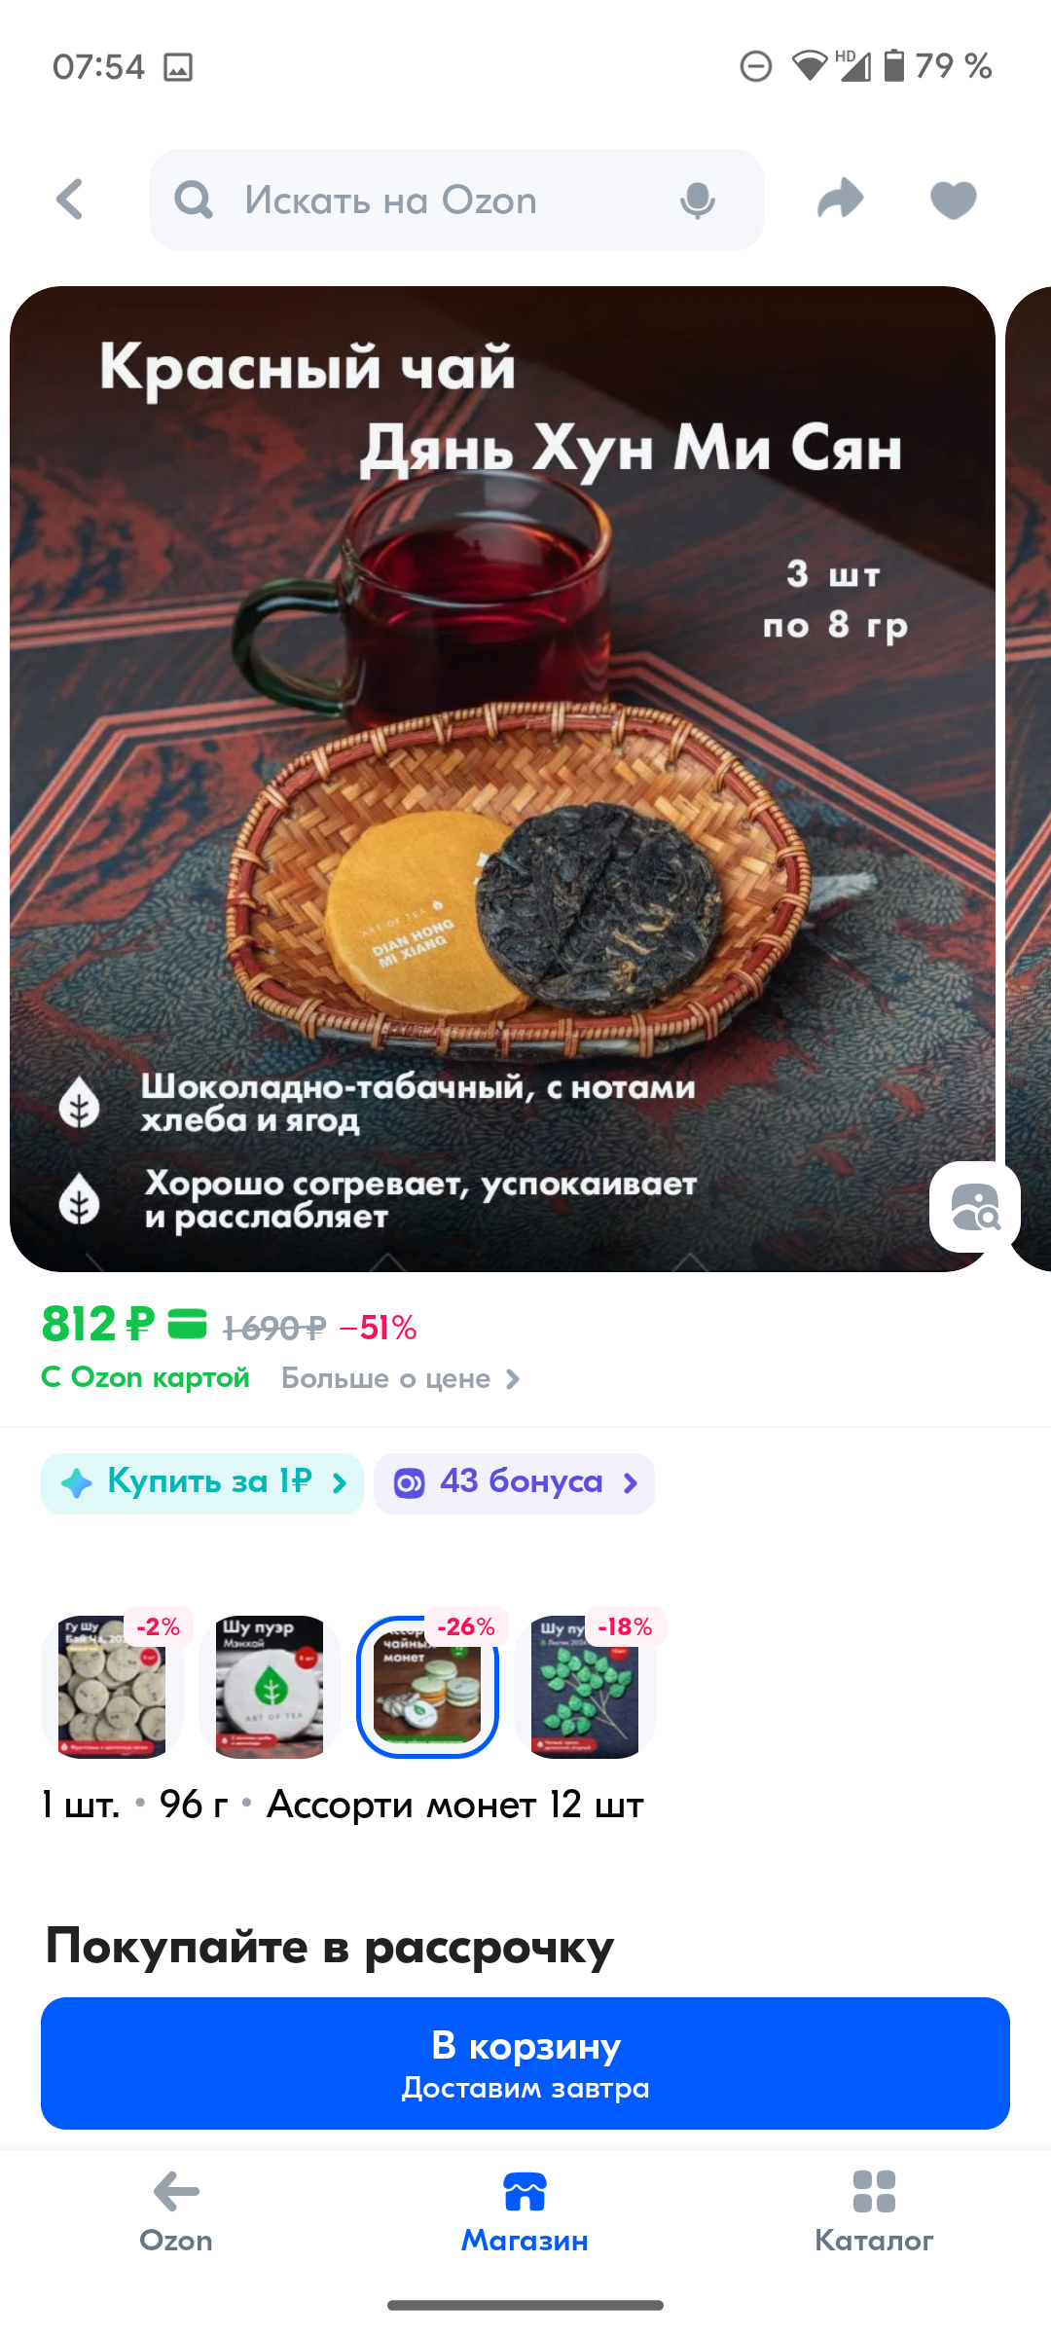Tap the back arrow icon
This screenshot has height=2336, width=1051.
pyautogui.click(x=70, y=200)
